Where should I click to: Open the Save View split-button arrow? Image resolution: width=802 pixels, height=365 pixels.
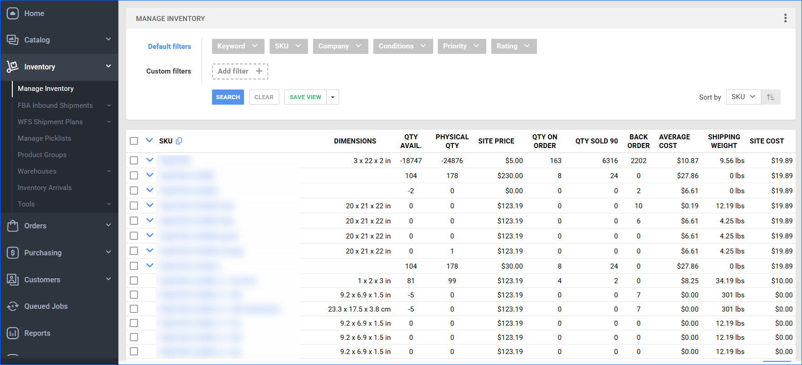(333, 97)
